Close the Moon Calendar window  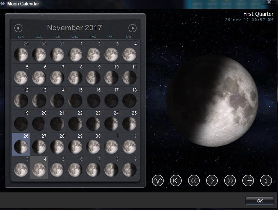tap(269, 2)
